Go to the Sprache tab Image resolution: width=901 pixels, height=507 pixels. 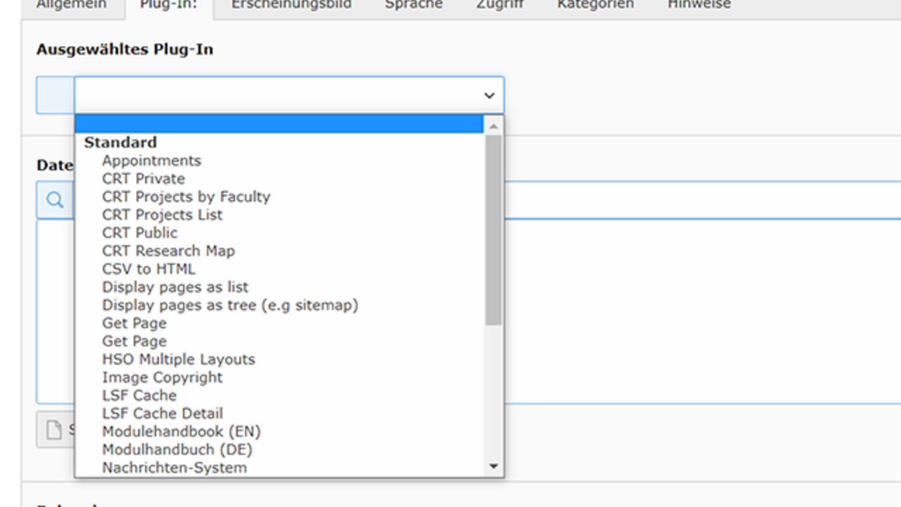pyautogui.click(x=414, y=4)
